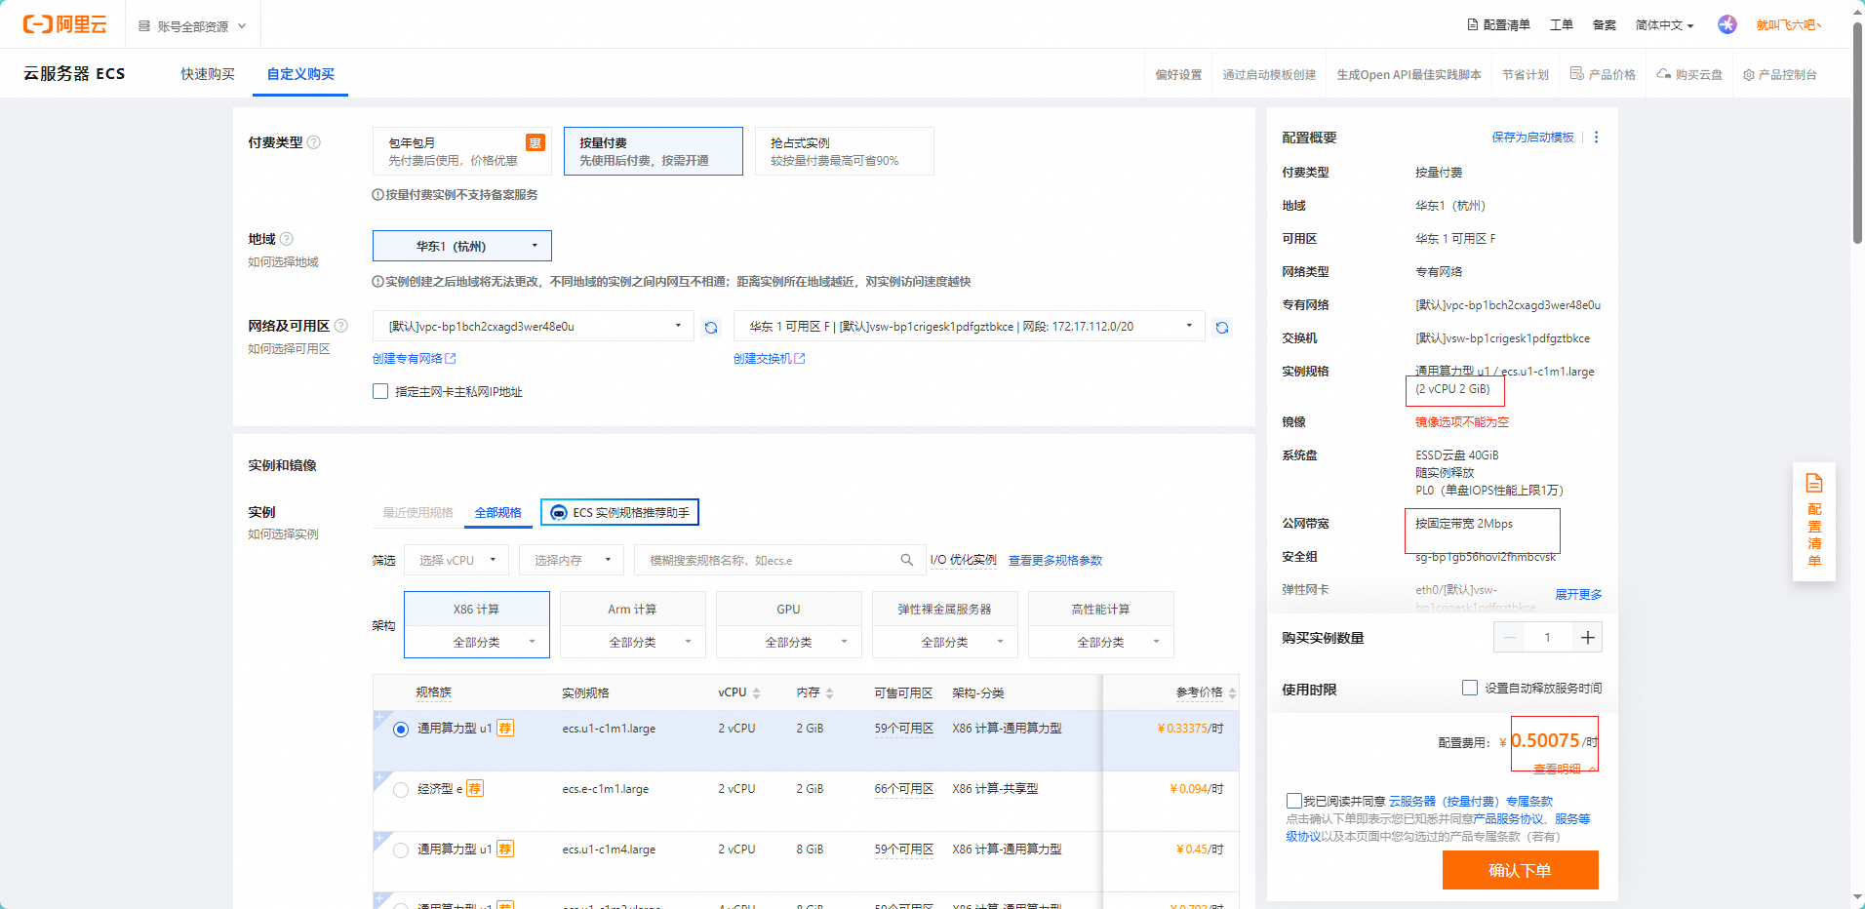
Task: Click the 确认下单 button
Action: click(1521, 870)
